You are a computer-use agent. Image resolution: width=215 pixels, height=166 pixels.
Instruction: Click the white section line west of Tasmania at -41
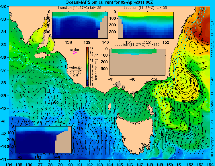(102, 121)
